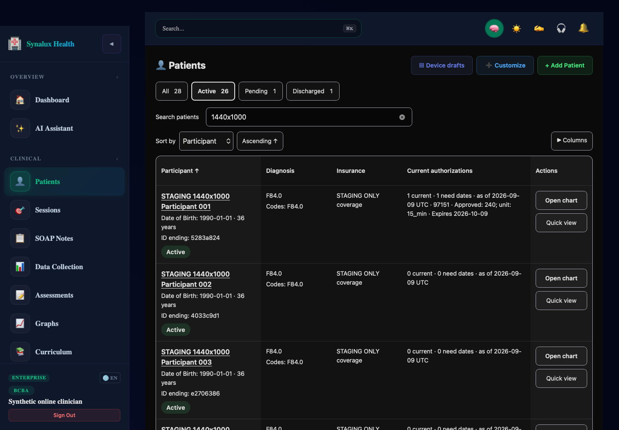619x430 pixels.
Task: Open Participant 001 name link
Action: 196,201
